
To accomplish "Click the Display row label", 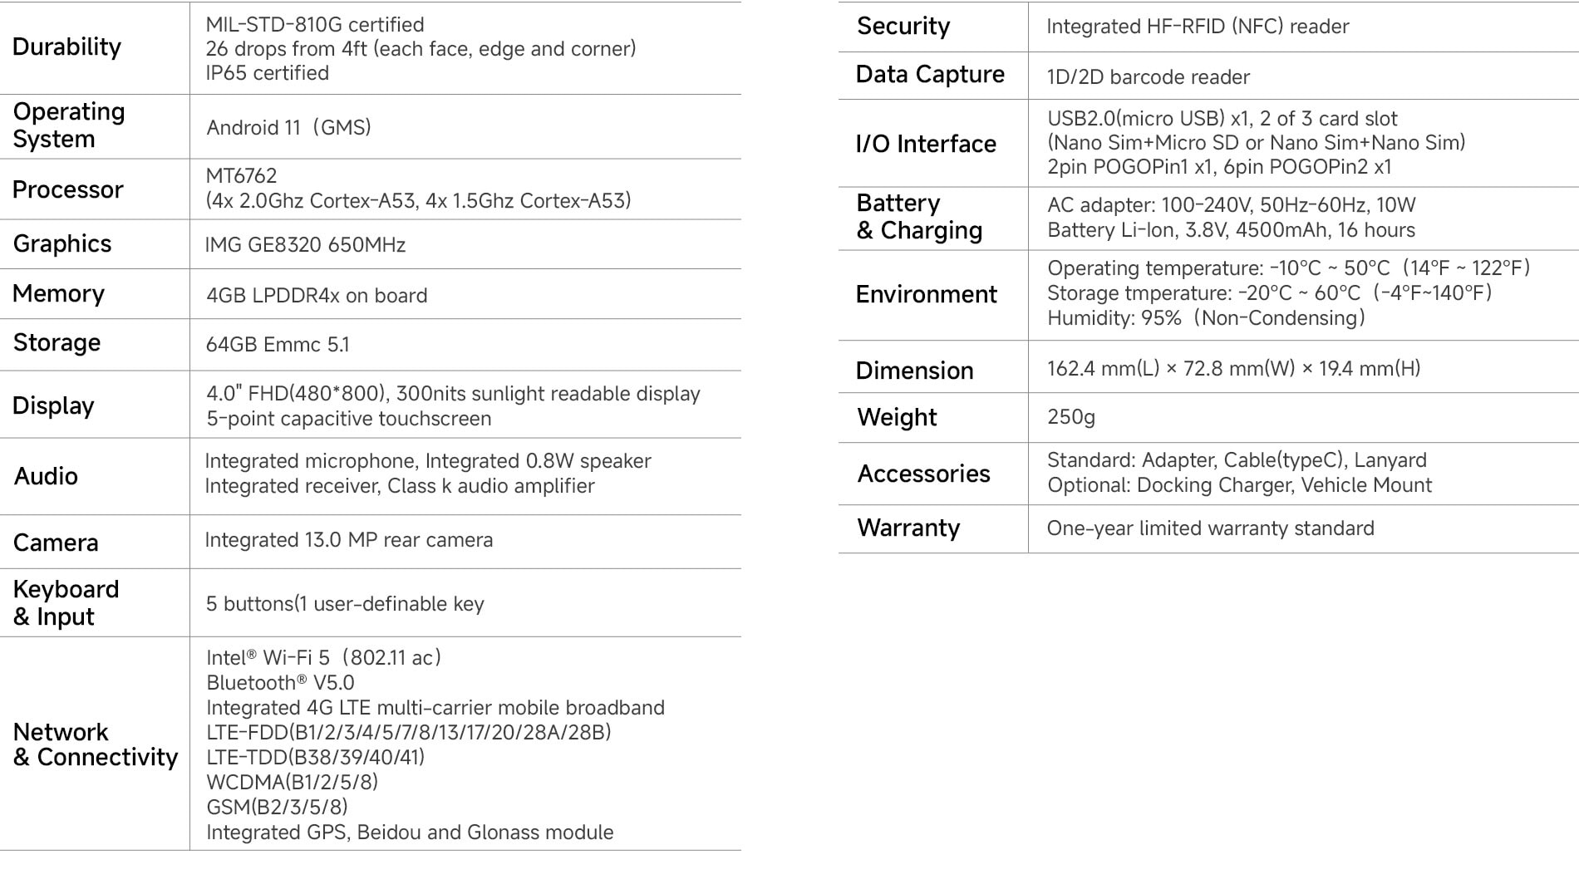I will (x=53, y=405).
